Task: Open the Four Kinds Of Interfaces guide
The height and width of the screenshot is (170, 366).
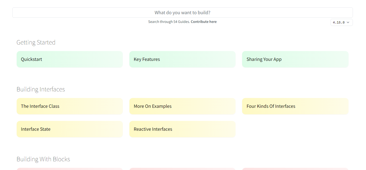Action: click(295, 106)
